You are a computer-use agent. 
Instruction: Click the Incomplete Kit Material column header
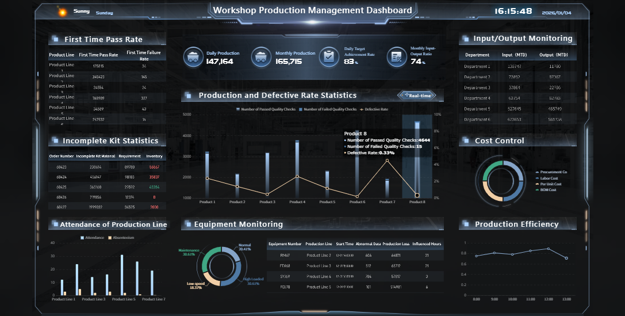pyautogui.click(x=95, y=157)
